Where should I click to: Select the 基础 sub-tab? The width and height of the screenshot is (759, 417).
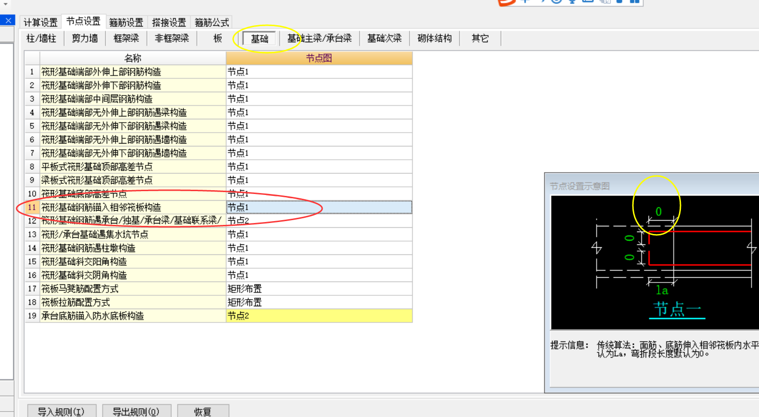pos(259,39)
